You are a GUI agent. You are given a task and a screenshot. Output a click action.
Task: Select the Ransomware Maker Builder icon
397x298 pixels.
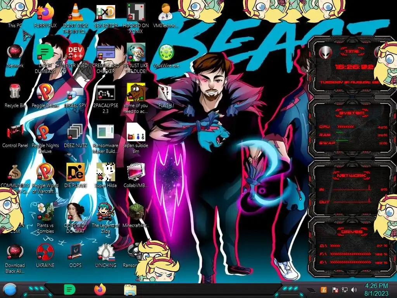click(106, 139)
